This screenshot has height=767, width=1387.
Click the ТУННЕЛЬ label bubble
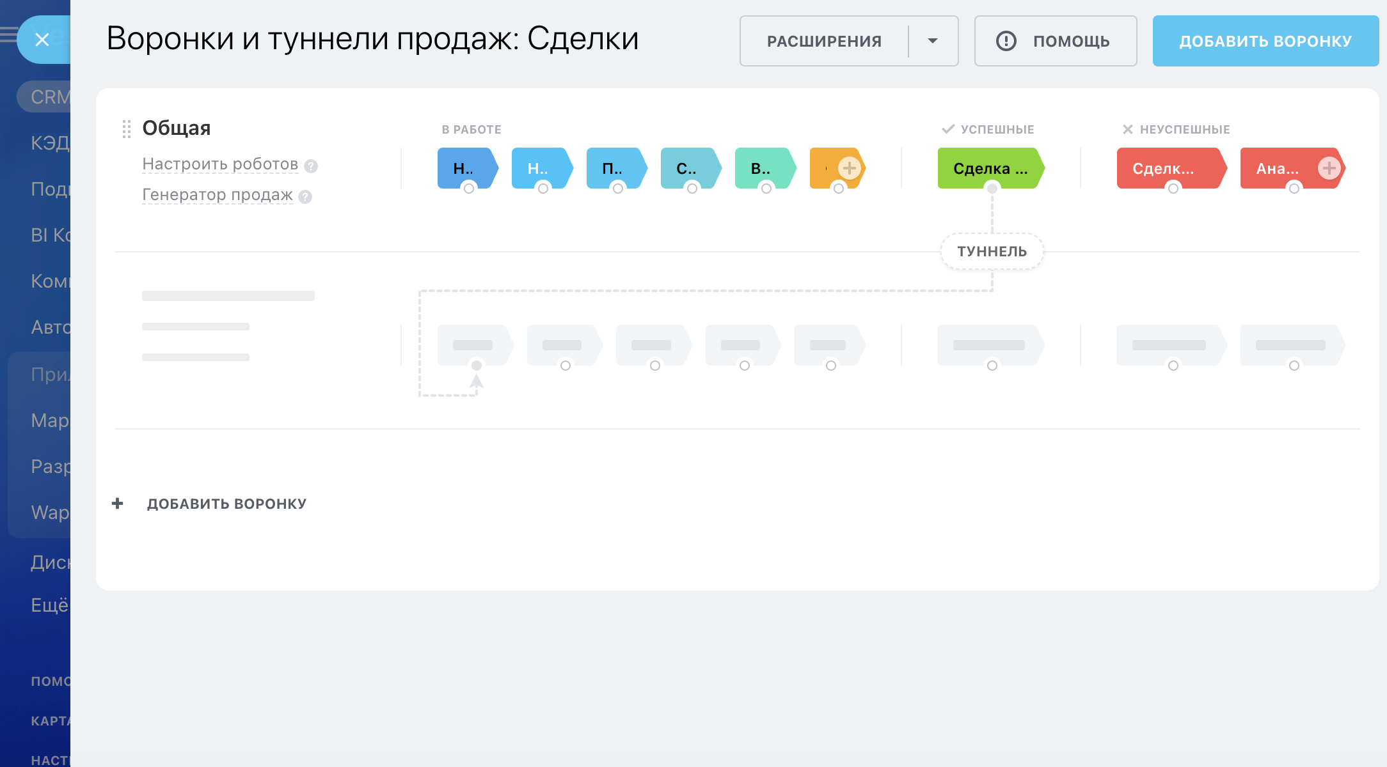[992, 251]
